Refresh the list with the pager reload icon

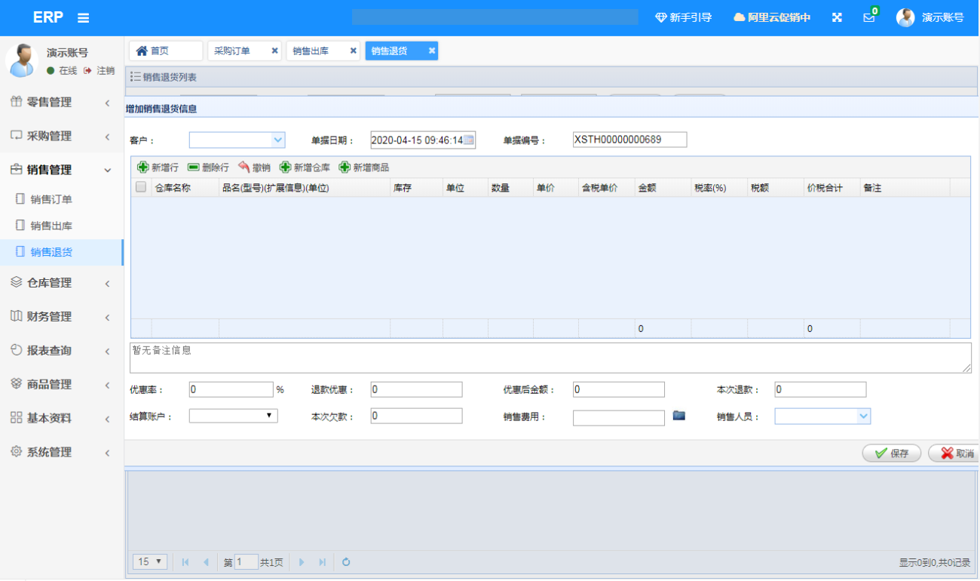[346, 562]
